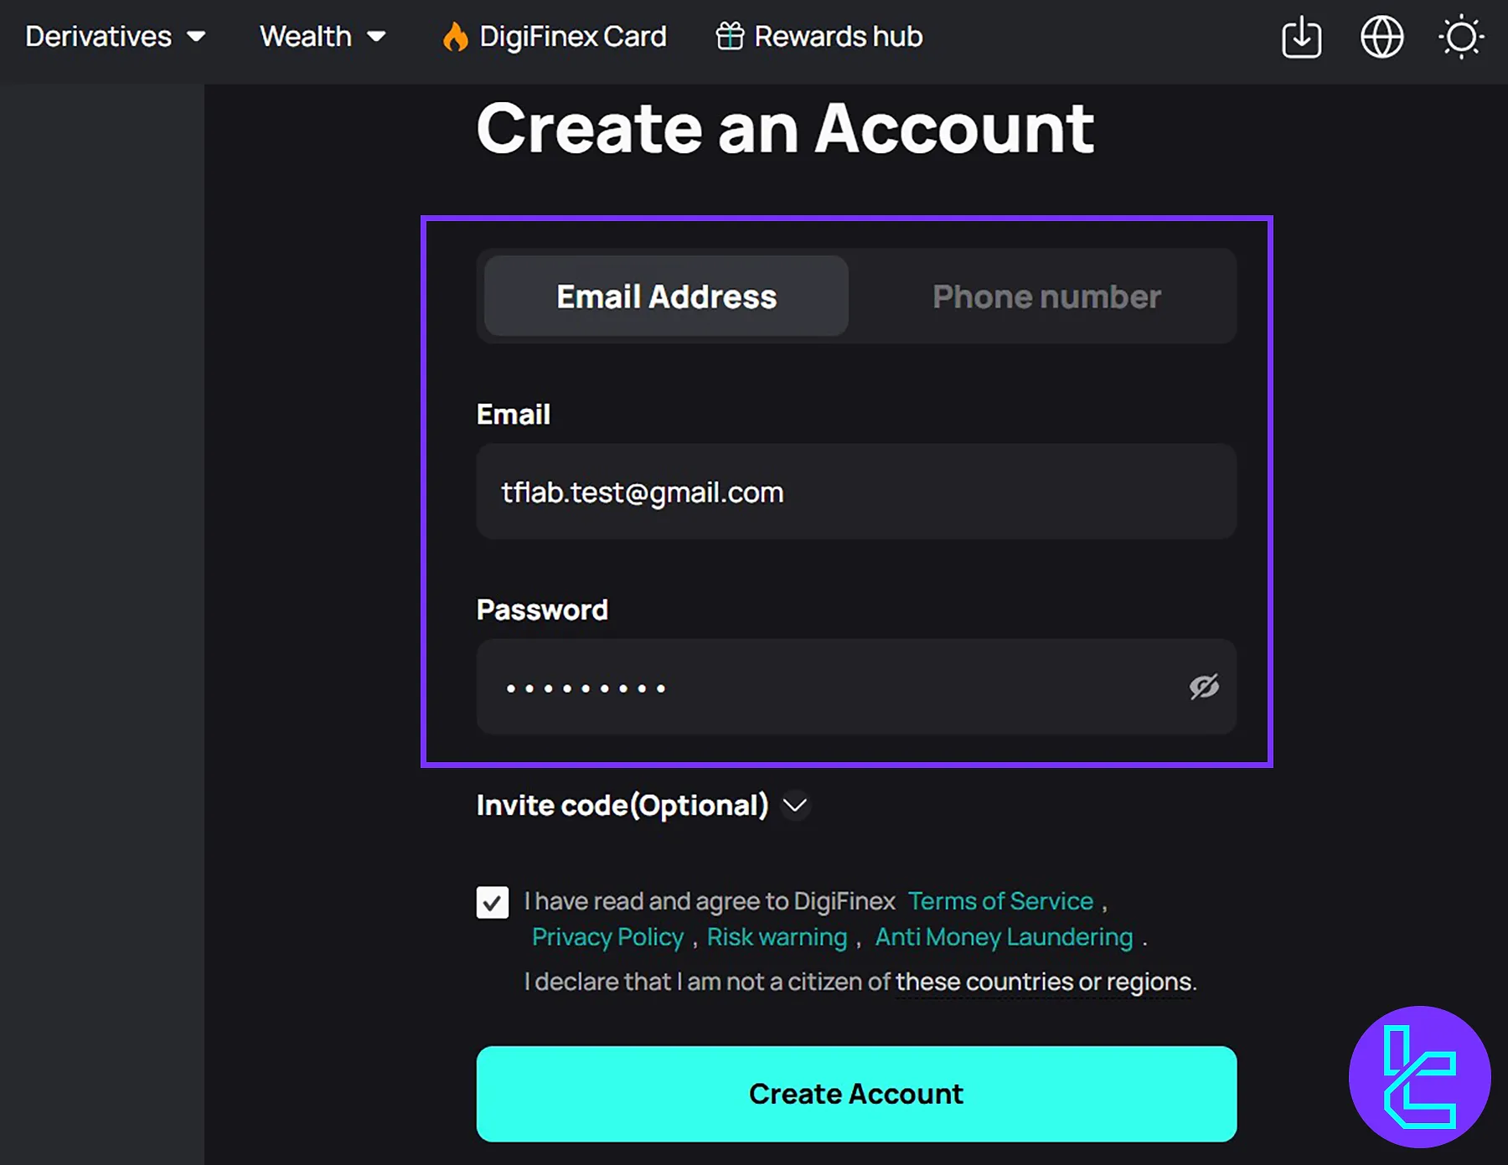Uncheck the terms agreement checkbox

(x=493, y=903)
